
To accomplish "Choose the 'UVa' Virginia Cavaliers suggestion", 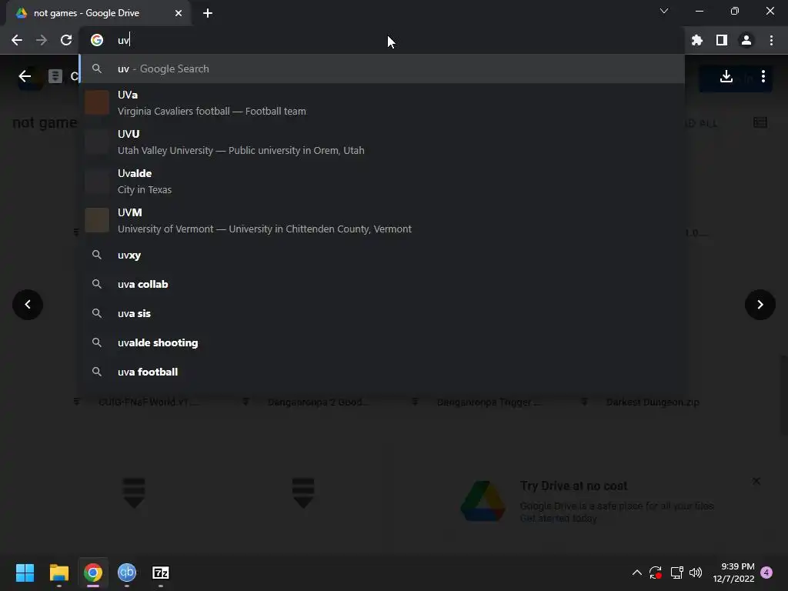I will pos(382,103).
